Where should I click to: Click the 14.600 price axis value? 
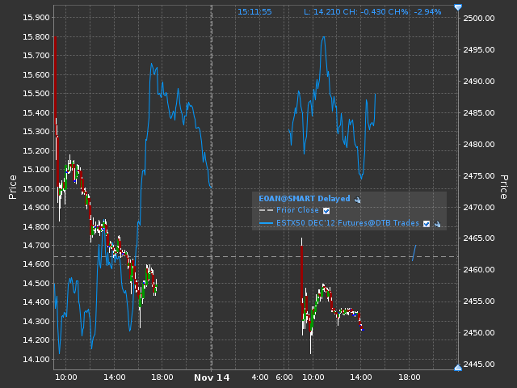[36, 264]
